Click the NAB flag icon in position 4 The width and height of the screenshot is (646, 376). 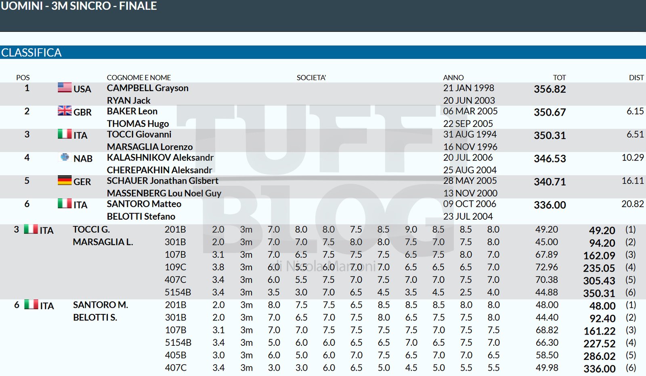tap(65, 157)
